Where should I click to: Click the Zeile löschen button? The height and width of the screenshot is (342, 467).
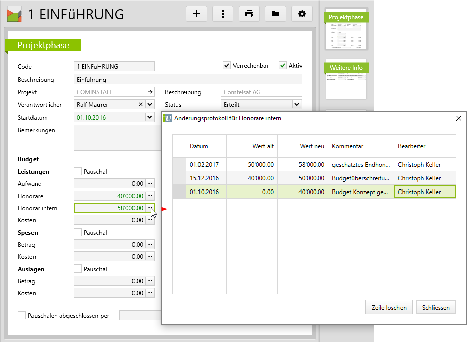pos(388,307)
